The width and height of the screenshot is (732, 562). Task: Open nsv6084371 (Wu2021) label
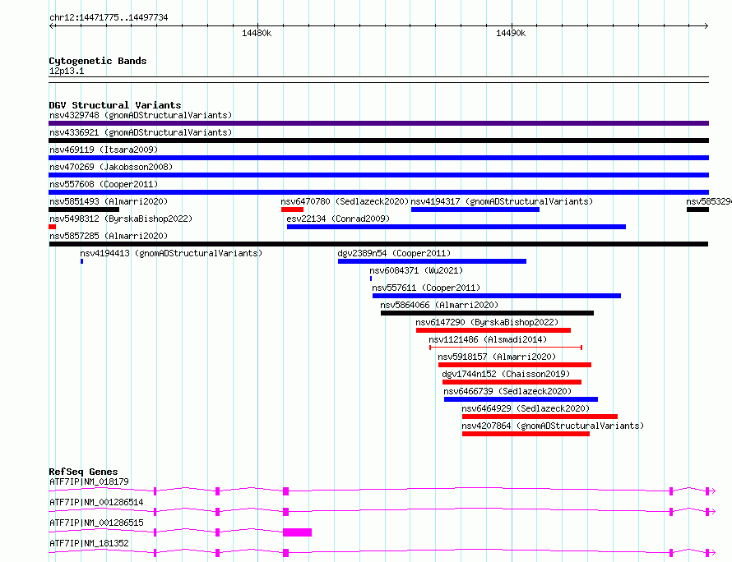point(416,270)
